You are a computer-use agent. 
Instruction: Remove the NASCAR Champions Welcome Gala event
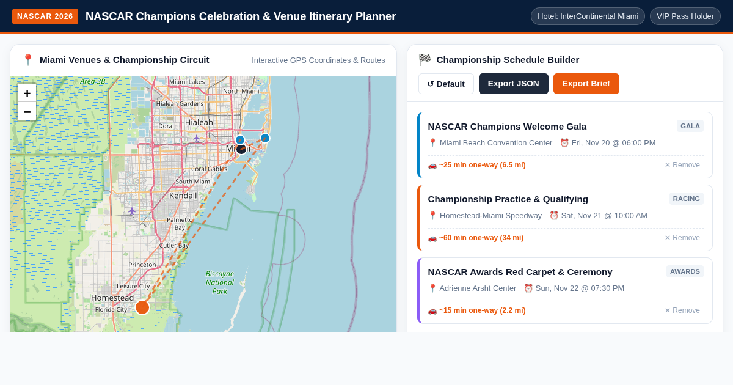tap(682, 165)
